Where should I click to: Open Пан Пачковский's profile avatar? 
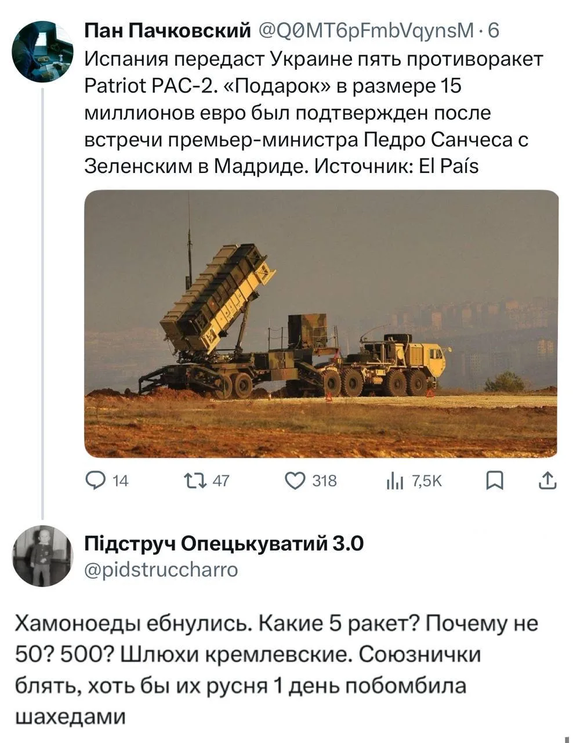tap(42, 51)
